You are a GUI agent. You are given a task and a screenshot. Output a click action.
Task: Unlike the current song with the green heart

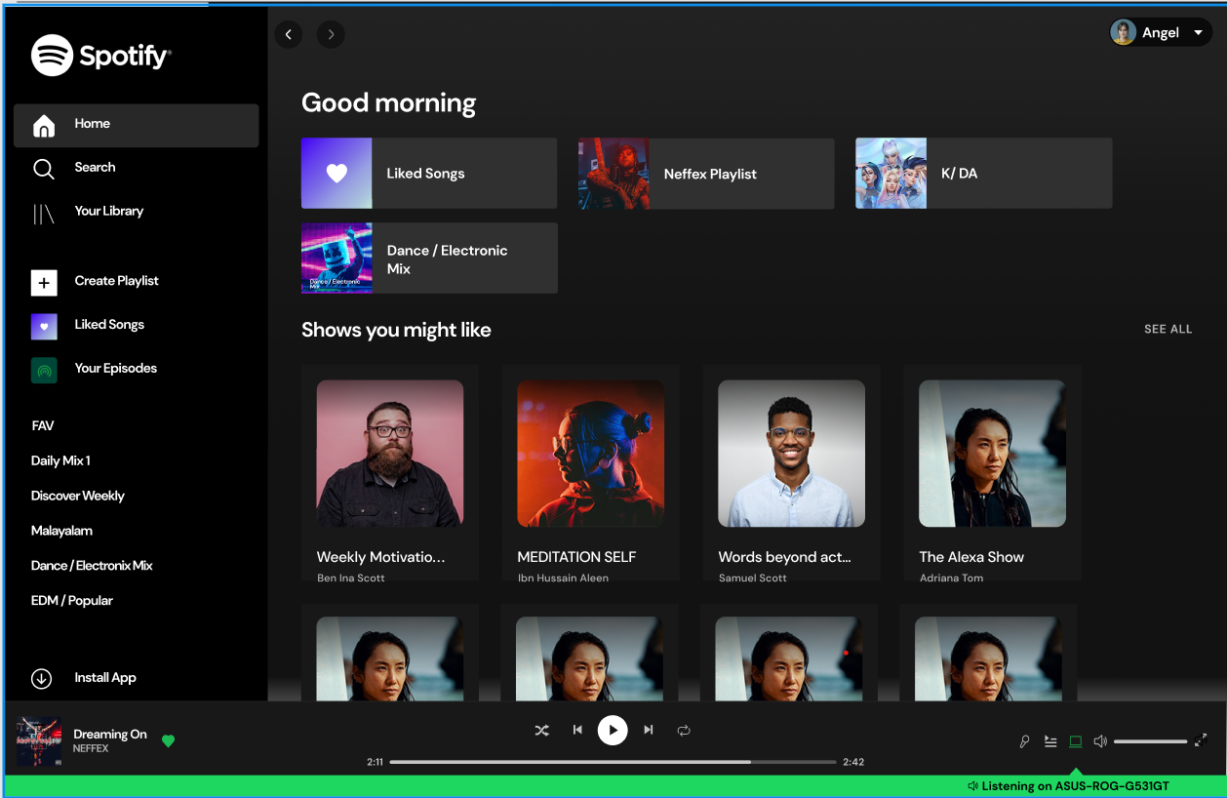coord(168,741)
